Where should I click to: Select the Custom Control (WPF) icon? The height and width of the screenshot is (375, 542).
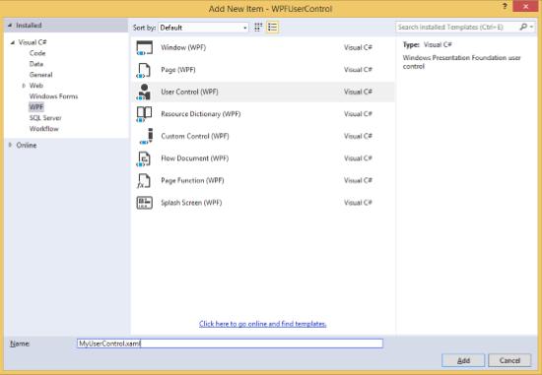147,137
